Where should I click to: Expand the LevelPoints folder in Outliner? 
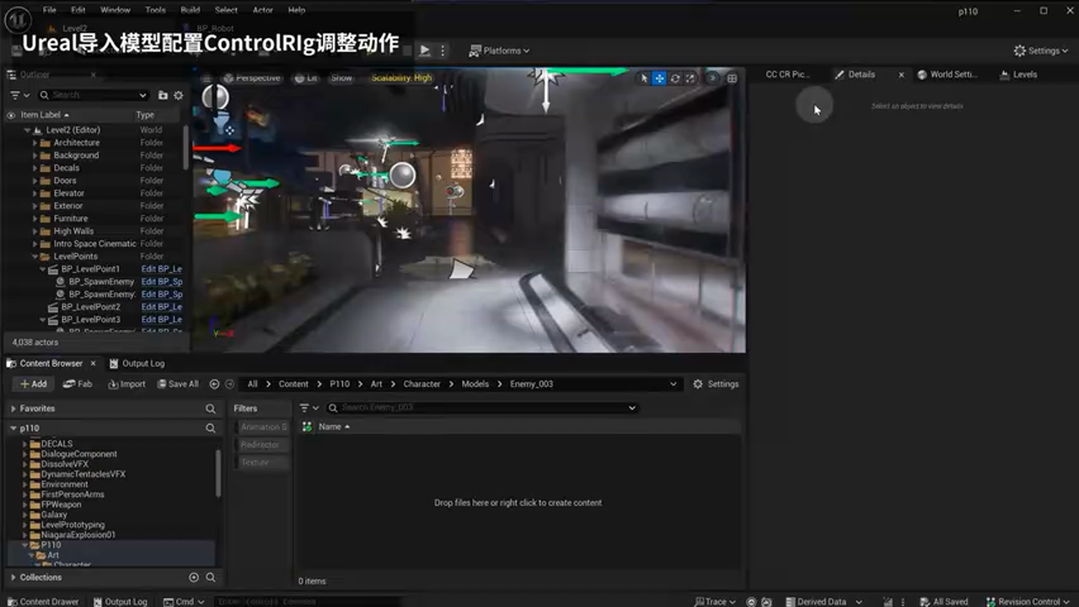(x=35, y=255)
